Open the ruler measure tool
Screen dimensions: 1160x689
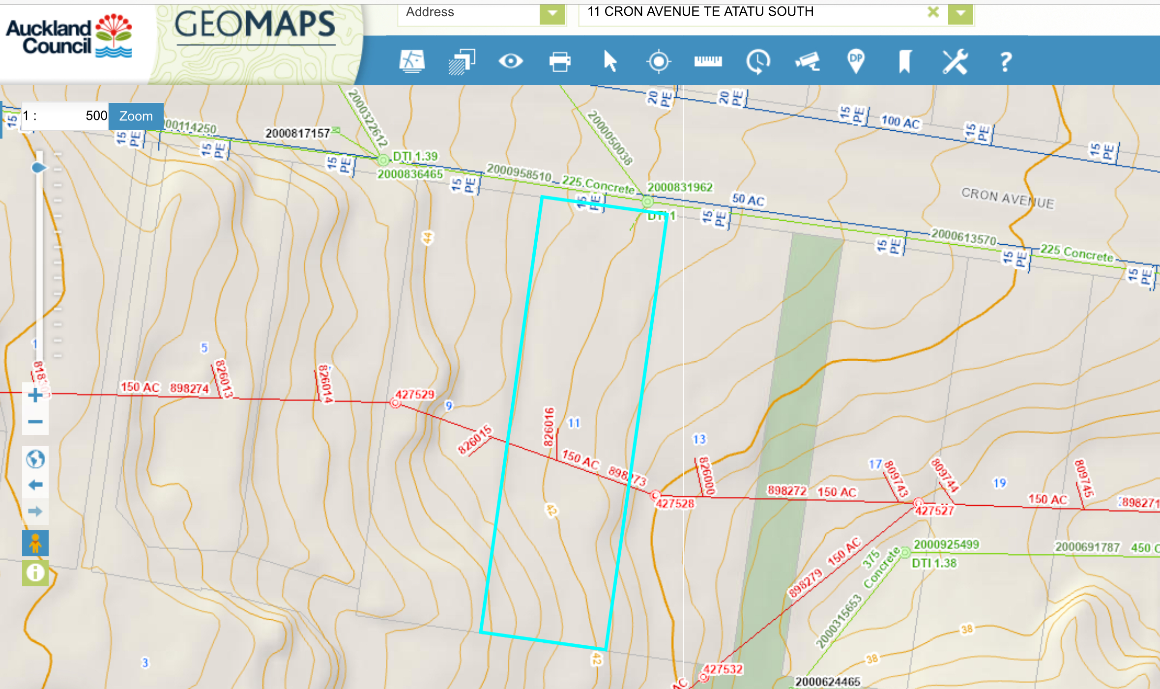pos(708,61)
